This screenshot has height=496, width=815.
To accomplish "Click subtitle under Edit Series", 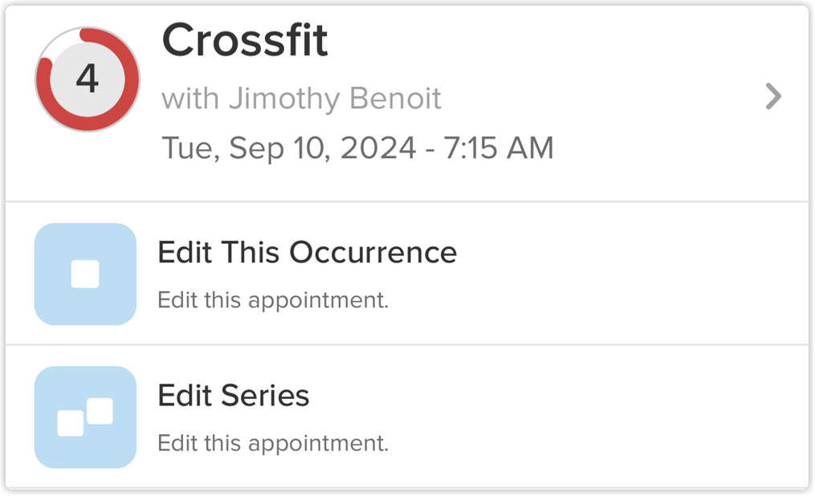I will tap(273, 444).
